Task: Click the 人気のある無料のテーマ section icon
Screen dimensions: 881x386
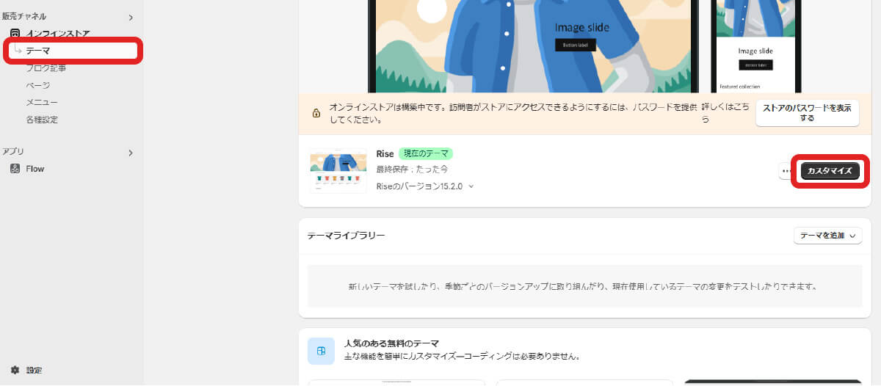Action: 321,351
